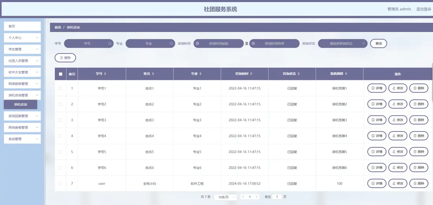The image size is (433, 205).
Task: Open the 10条/页 page size dropdown
Action: click(225, 197)
